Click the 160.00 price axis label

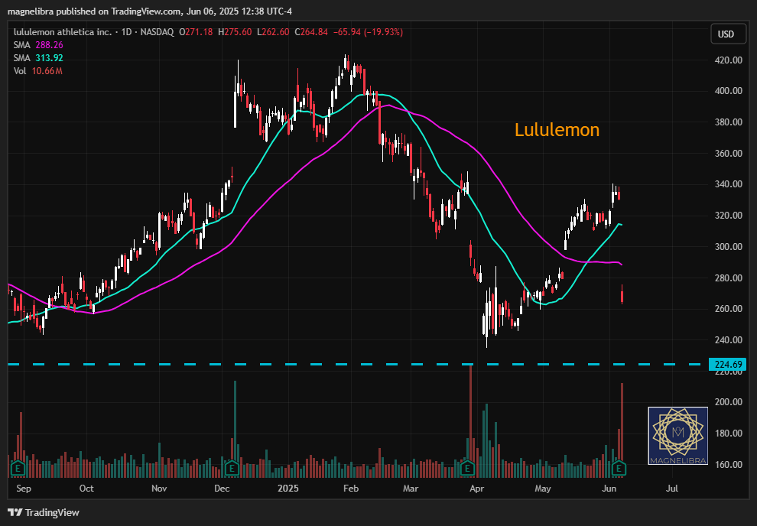729,465
